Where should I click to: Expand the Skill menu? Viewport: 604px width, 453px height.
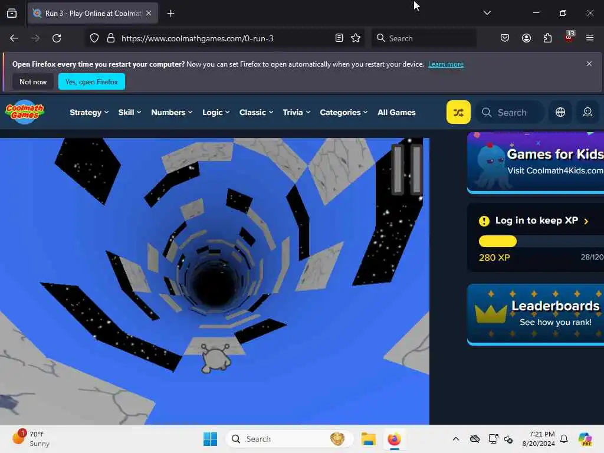tap(129, 113)
